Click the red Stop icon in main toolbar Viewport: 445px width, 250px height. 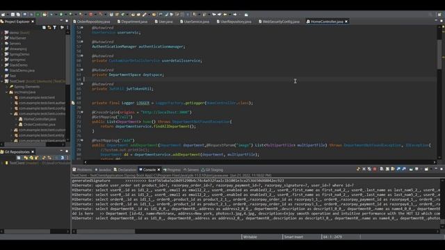(x=91, y=14)
